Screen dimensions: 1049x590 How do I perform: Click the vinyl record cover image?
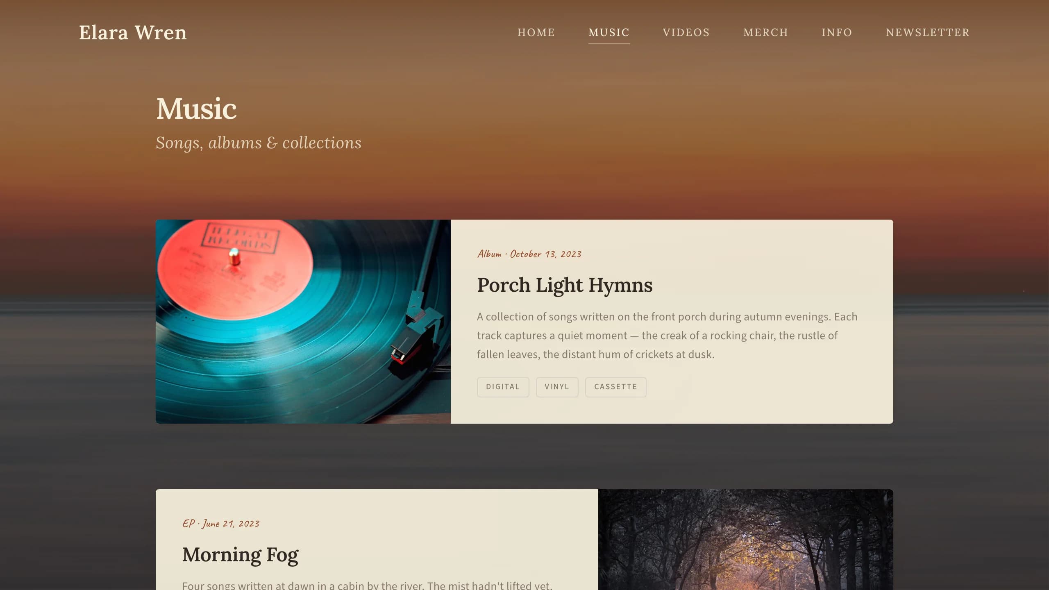303,322
